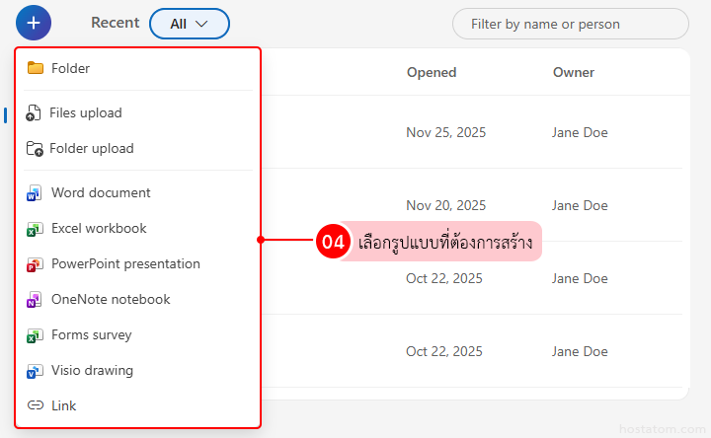Screen dimensions: 711x438
Task: Click the PowerPoint presentation icon
Action: pyautogui.click(x=35, y=264)
